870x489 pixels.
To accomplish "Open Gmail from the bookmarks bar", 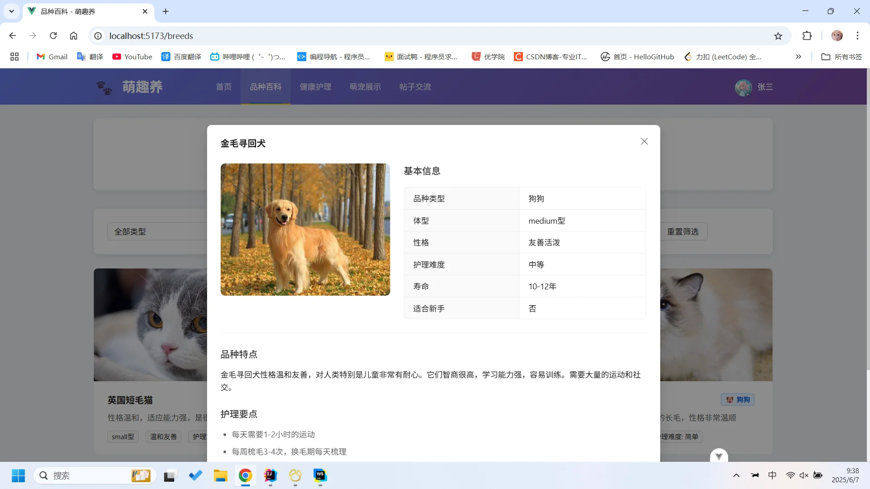I will tap(51, 57).
